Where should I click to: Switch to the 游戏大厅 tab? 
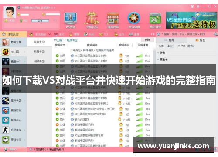coord(14,34)
